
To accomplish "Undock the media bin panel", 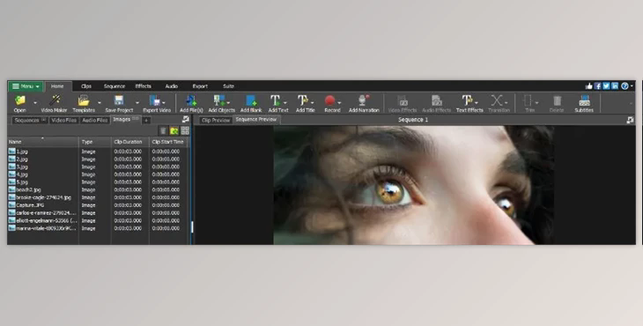I will [x=186, y=119].
